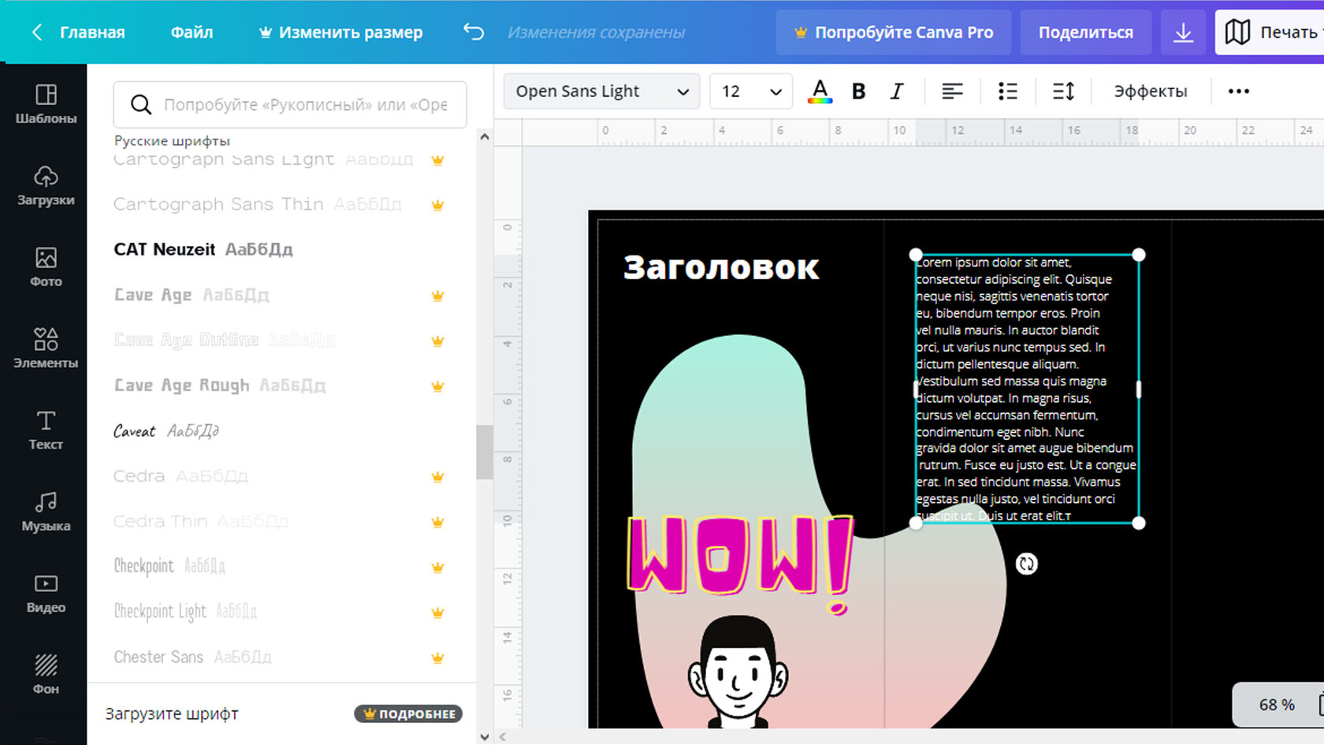Screen dimensions: 1324x745
Task: Click the rotate handle below text box
Action: [x=1026, y=564]
